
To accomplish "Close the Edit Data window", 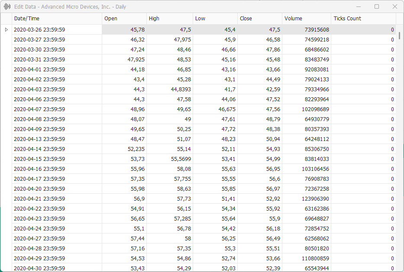I will (x=395, y=6).
